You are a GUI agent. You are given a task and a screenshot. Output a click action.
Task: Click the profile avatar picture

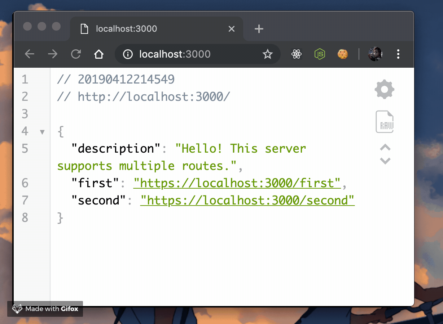pyautogui.click(x=375, y=54)
